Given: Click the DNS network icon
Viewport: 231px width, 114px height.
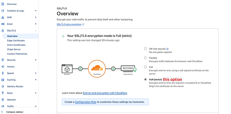Looking at the screenshot, I should 3,17.
